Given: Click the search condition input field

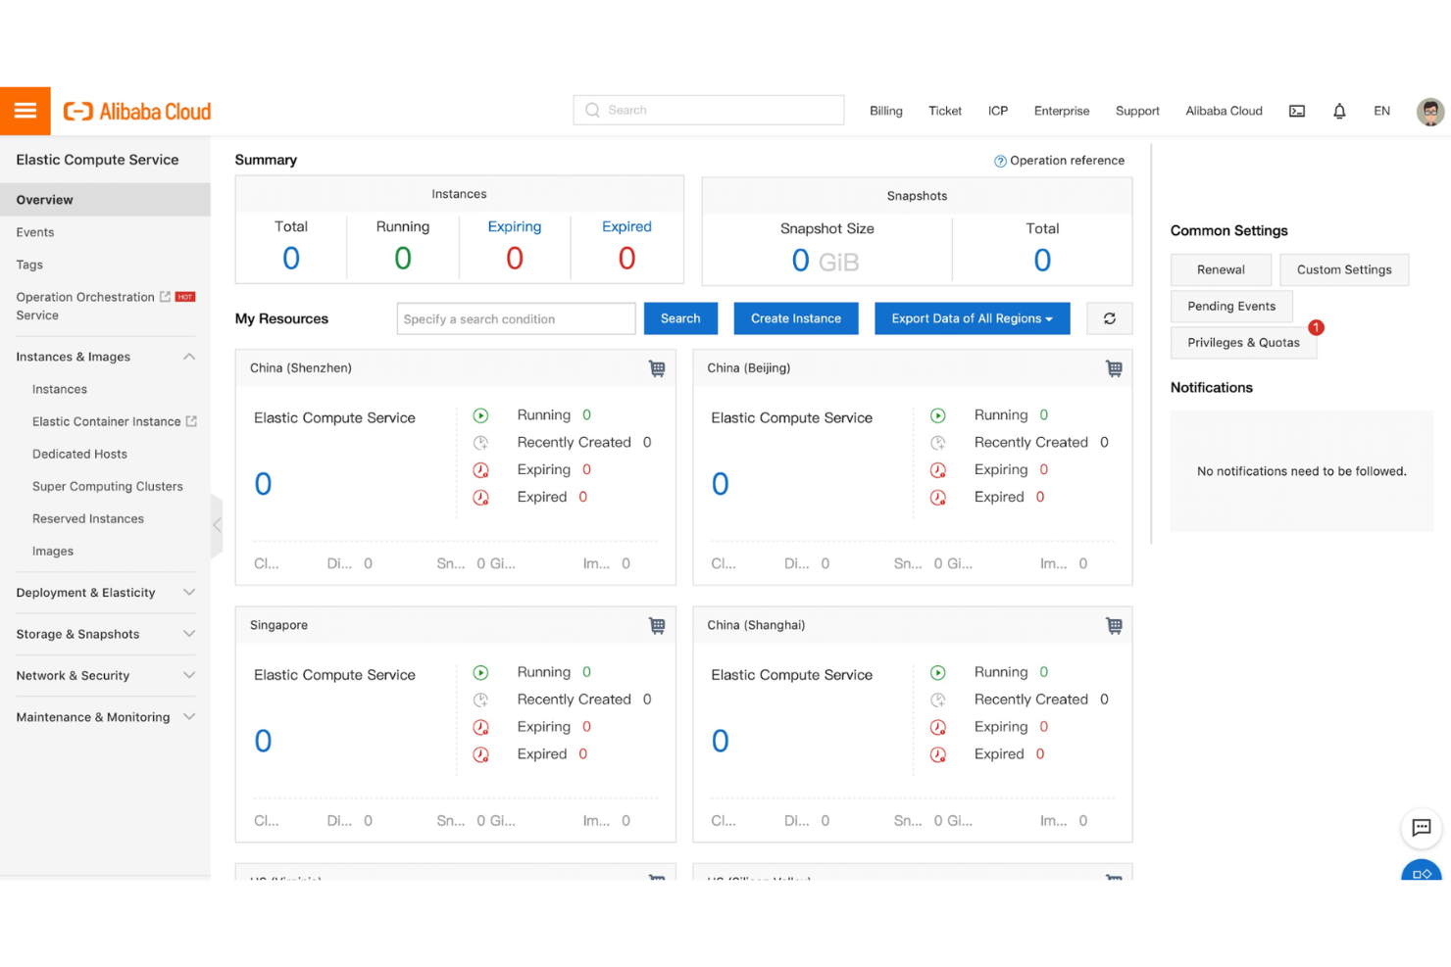Looking at the screenshot, I should click(515, 318).
